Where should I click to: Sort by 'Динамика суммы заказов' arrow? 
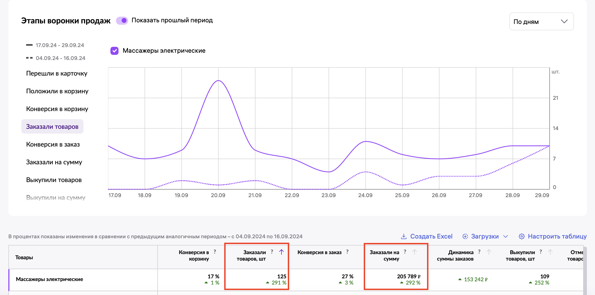(x=489, y=252)
